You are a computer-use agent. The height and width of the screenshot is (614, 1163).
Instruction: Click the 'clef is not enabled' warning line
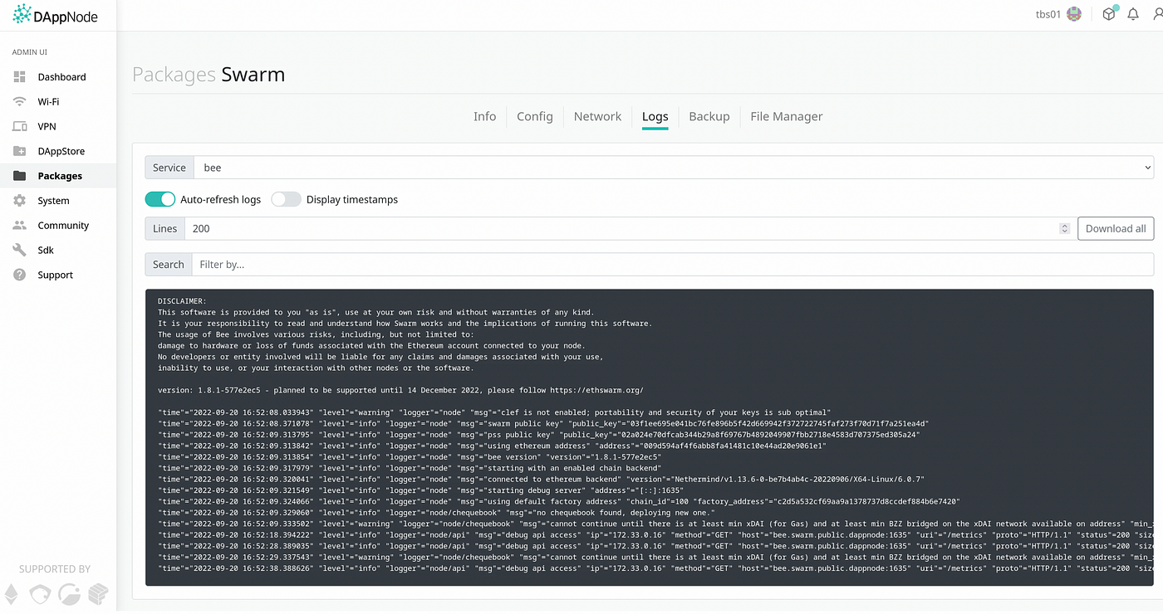coord(494,412)
